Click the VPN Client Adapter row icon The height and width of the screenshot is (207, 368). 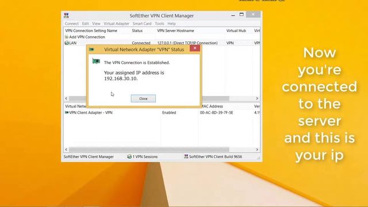click(x=67, y=113)
